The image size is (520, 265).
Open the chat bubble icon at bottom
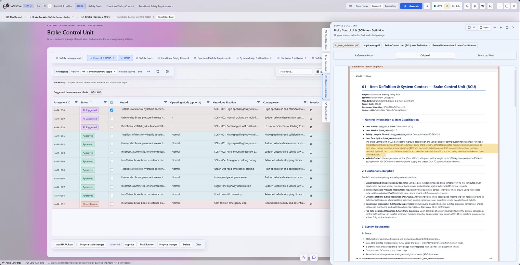click(314, 257)
